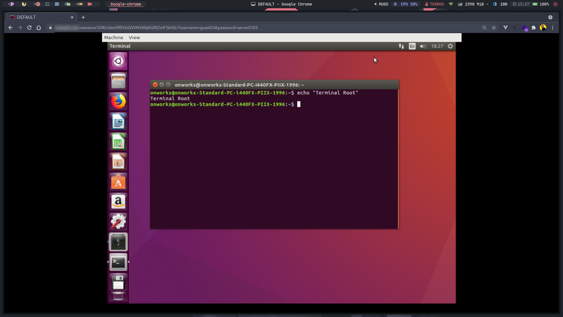563x317 pixels.
Task: Click the 2398 MiB memory indicator
Action: point(473,4)
